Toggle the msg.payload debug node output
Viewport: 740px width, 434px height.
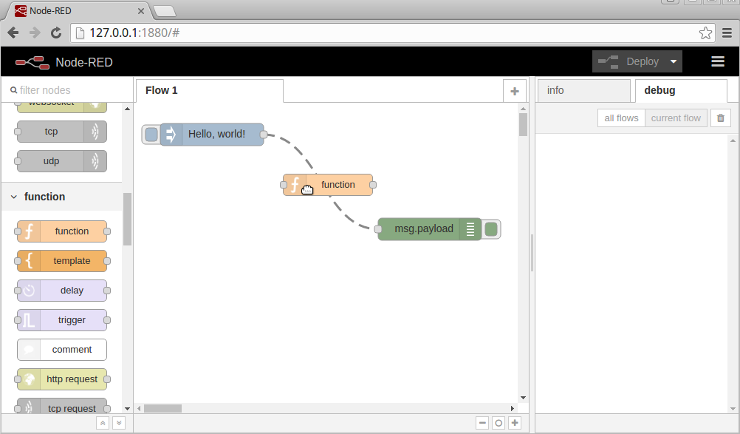pos(491,229)
